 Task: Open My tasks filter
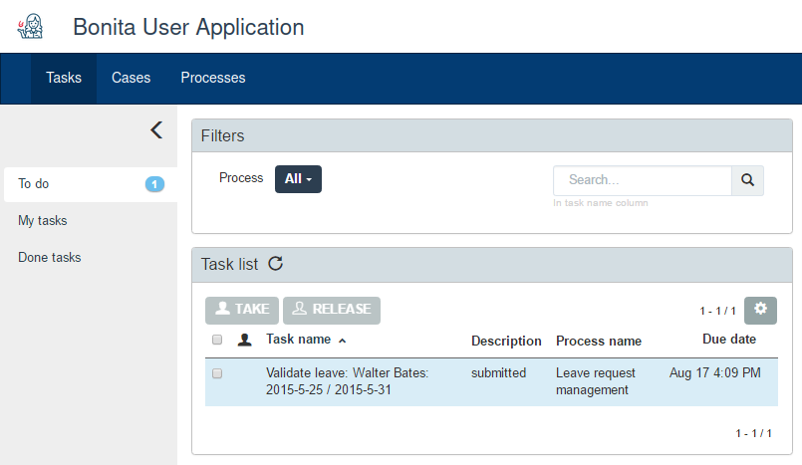pyautogui.click(x=43, y=220)
